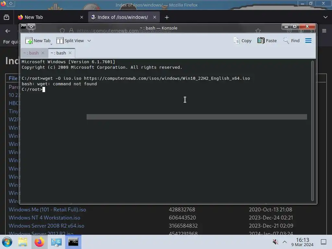
Task: Open clock showing 16:13
Action: (x=302, y=242)
